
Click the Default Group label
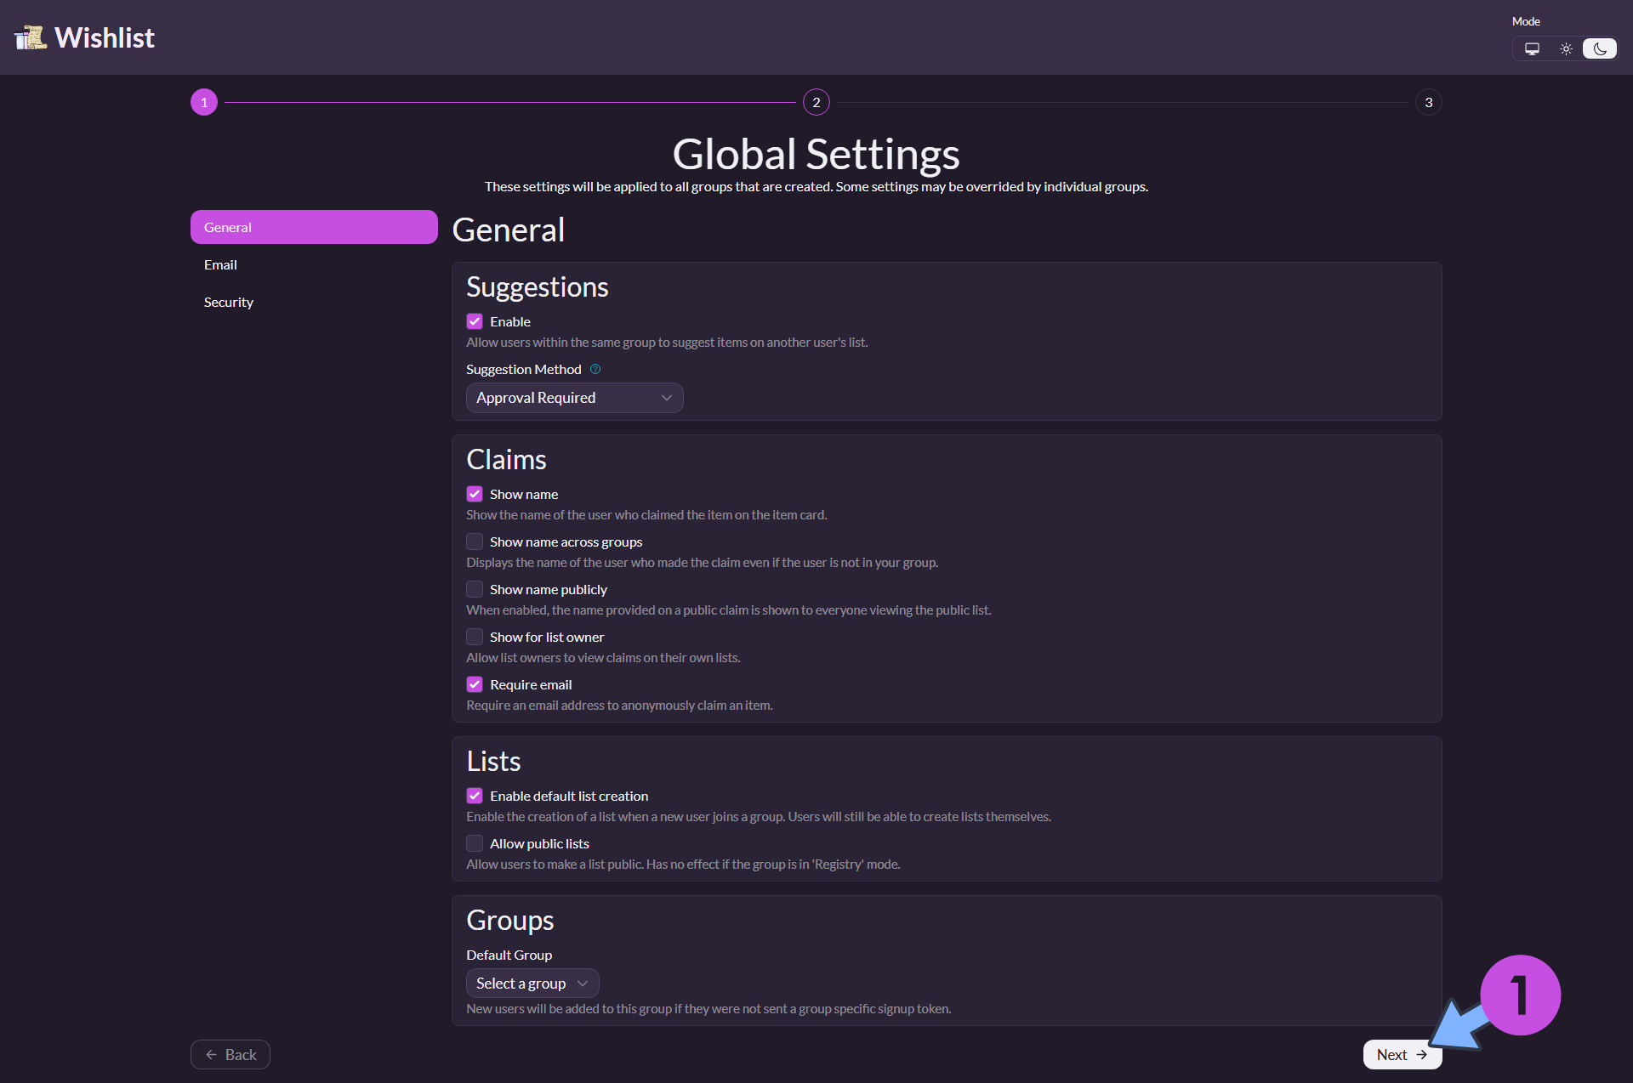[509, 955]
